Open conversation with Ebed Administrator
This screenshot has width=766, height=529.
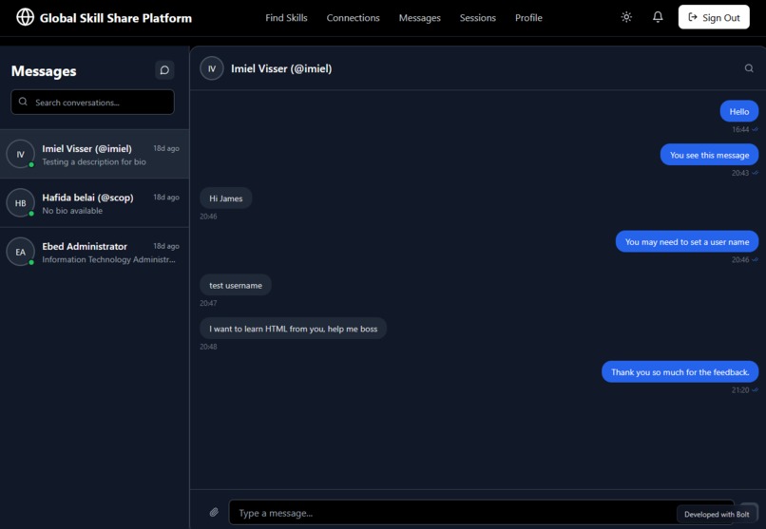click(x=94, y=252)
